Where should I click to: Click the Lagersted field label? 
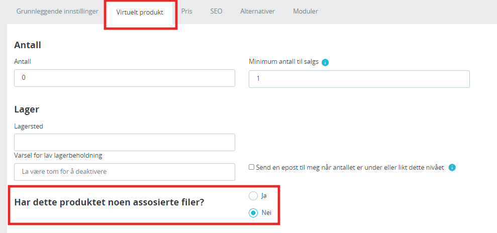[x=29, y=127]
